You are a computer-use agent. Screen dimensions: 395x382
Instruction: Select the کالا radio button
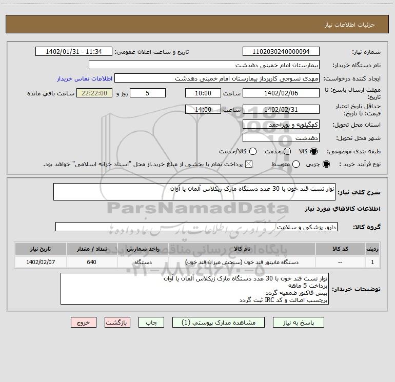coord(314,151)
